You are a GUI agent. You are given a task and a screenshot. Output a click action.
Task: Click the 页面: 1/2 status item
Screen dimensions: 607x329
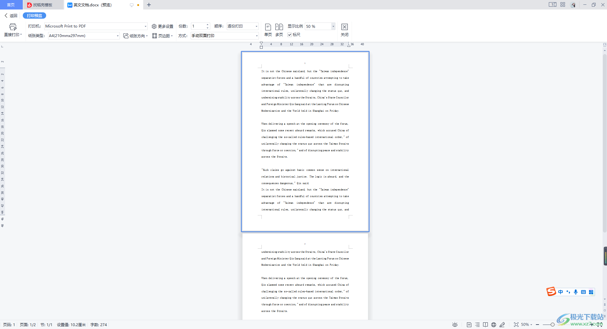tap(28, 325)
